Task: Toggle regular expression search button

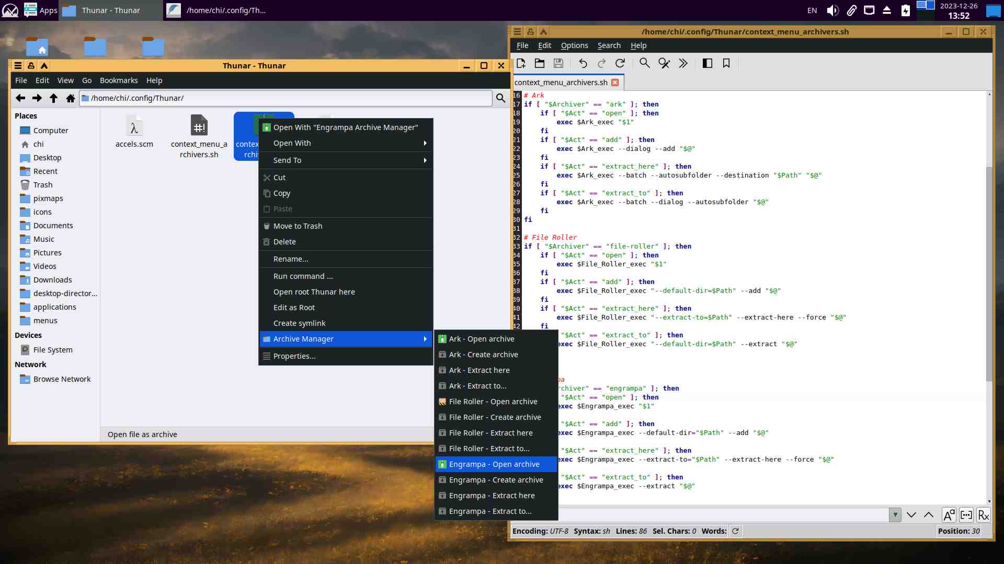Action: tap(984, 515)
